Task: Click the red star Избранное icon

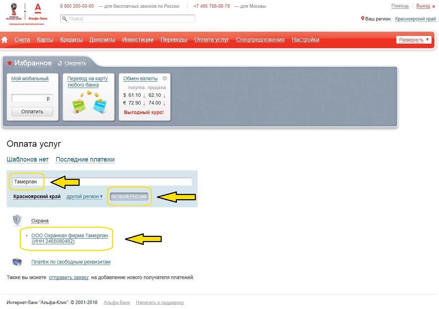Action: [x=10, y=63]
